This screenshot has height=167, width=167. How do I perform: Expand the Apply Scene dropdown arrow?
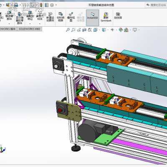click(x=130, y=30)
